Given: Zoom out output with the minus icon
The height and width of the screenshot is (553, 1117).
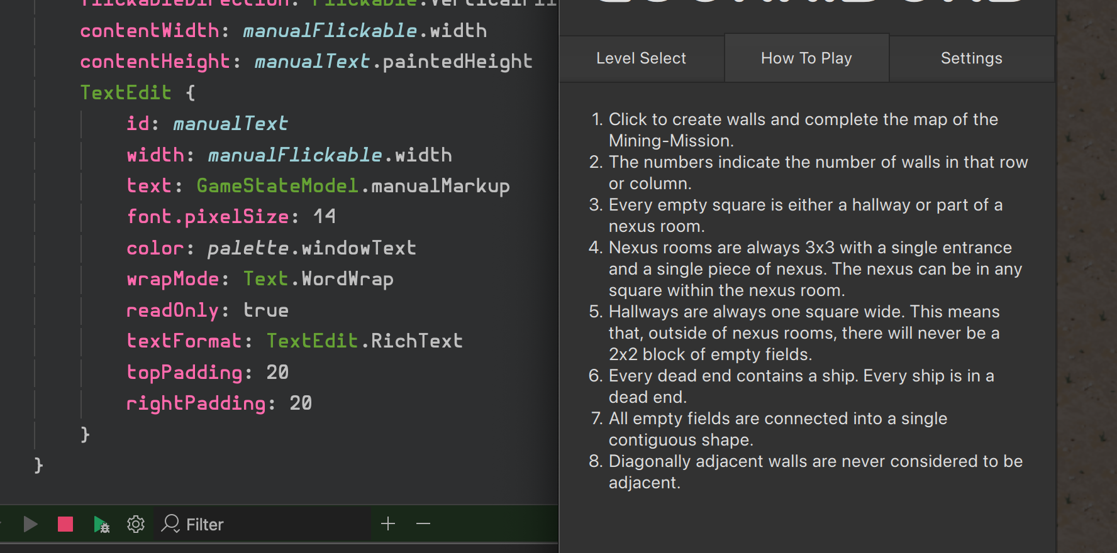Looking at the screenshot, I should pyautogui.click(x=423, y=523).
